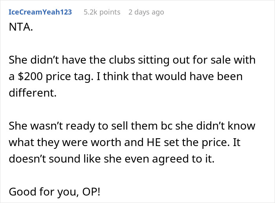Click the "2 days ago" timestamp
Viewport: 275px width, 203px height.
tap(146, 12)
